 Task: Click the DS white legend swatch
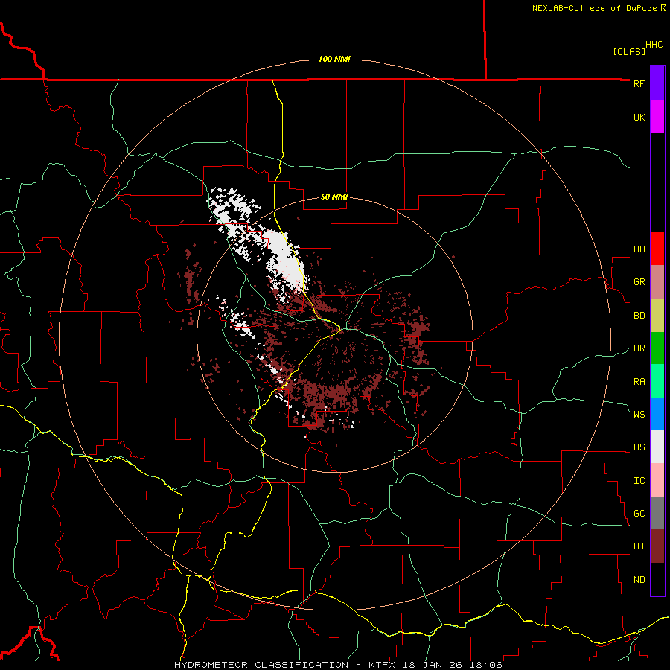coord(657,447)
